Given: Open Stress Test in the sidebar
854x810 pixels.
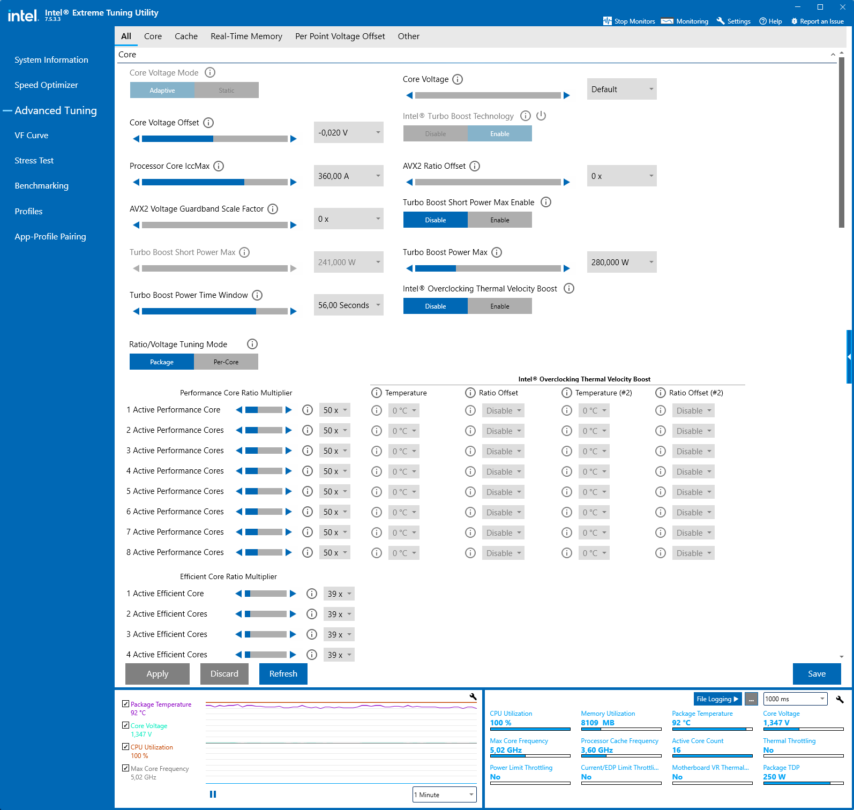Looking at the screenshot, I should [34, 161].
